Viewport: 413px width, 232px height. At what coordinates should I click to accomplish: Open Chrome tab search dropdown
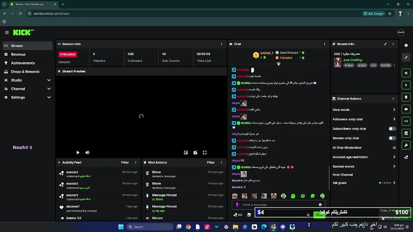4,4
